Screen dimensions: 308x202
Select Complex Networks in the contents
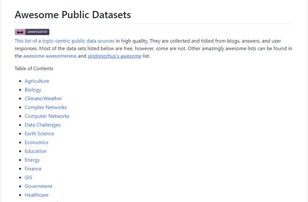point(46,107)
